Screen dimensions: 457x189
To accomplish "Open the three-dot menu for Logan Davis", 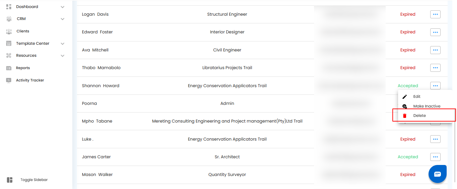I will point(435,14).
